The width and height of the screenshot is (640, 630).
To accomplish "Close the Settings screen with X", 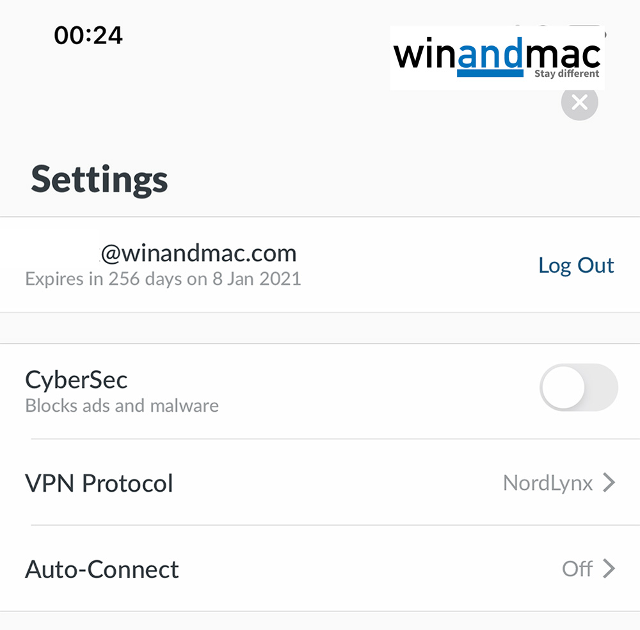I will 579,102.
